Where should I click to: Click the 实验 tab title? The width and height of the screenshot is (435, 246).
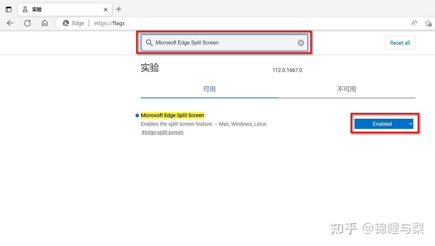coord(37,10)
